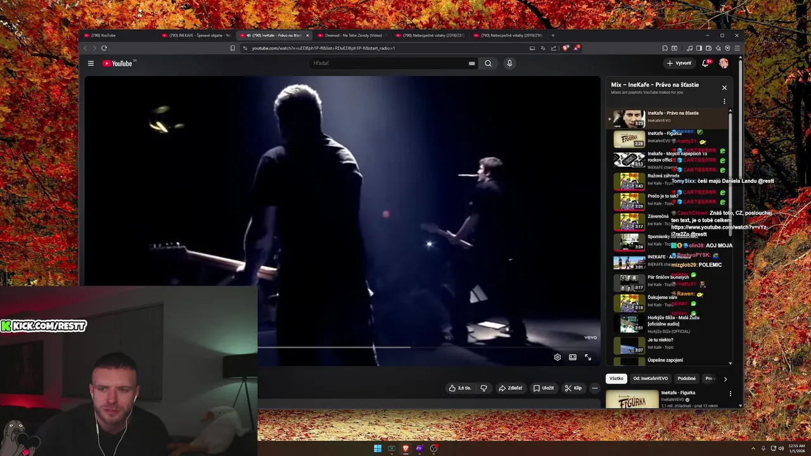The height and width of the screenshot is (456, 811).
Task: Close the IneKafe - Právo na šťastie tab
Action: (307, 35)
